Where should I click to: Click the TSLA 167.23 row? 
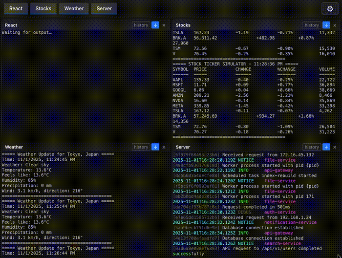[254, 33]
